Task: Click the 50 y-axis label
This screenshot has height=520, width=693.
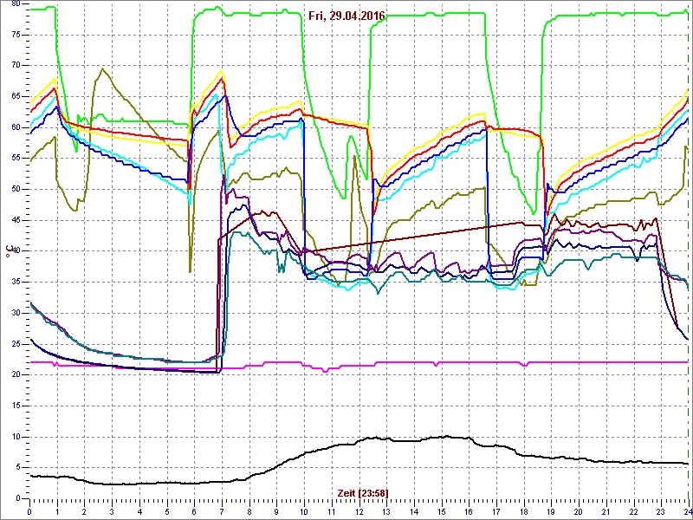Action: (17, 190)
